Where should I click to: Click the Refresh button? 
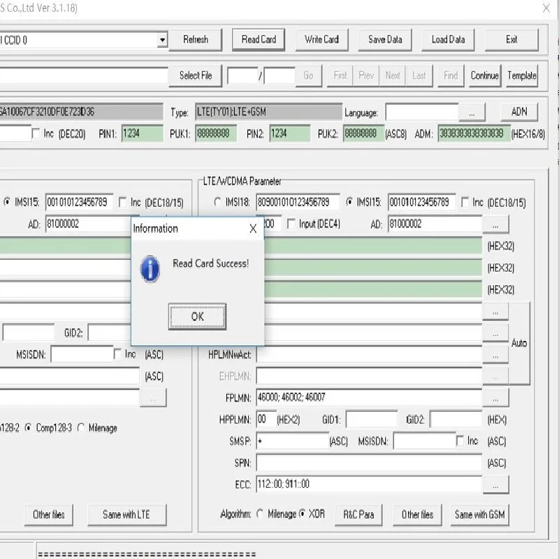pyautogui.click(x=196, y=40)
